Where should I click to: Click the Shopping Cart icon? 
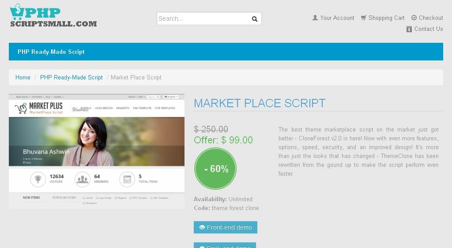pyautogui.click(x=364, y=18)
